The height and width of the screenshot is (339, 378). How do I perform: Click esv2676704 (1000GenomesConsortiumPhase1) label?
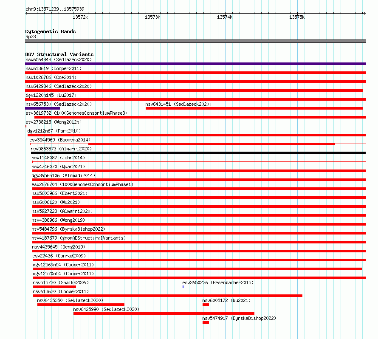[82, 184]
